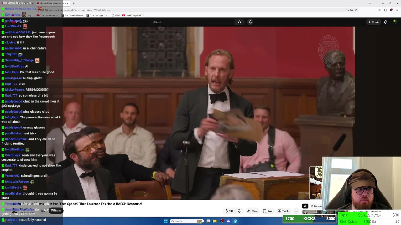Click chat message 'beautifully handled'

32,220
